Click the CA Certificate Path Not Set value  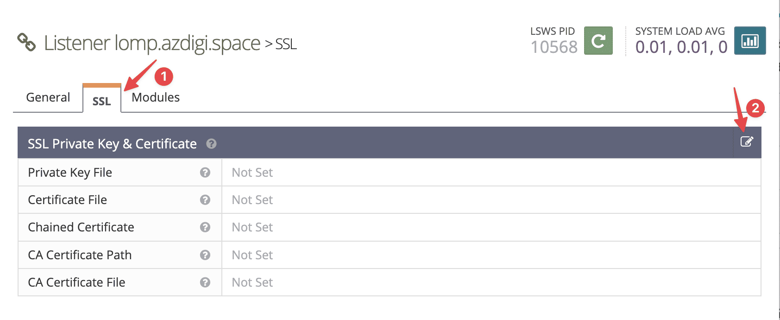coord(252,255)
